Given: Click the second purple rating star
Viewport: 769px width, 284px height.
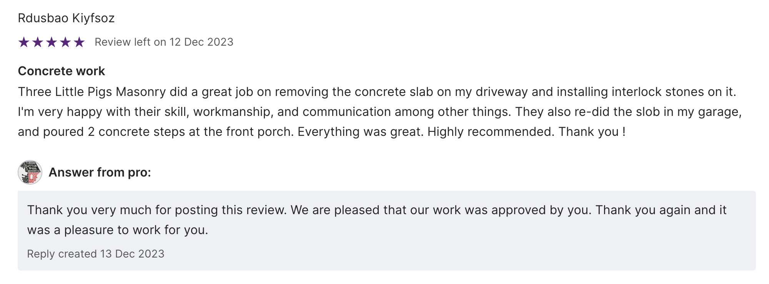Looking at the screenshot, I should pyautogui.click(x=38, y=42).
